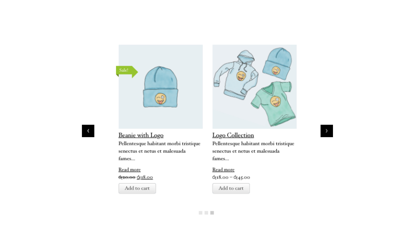Click the green Sale! badge
Image resolution: width=414 pixels, height=242 pixels.
(x=127, y=71)
